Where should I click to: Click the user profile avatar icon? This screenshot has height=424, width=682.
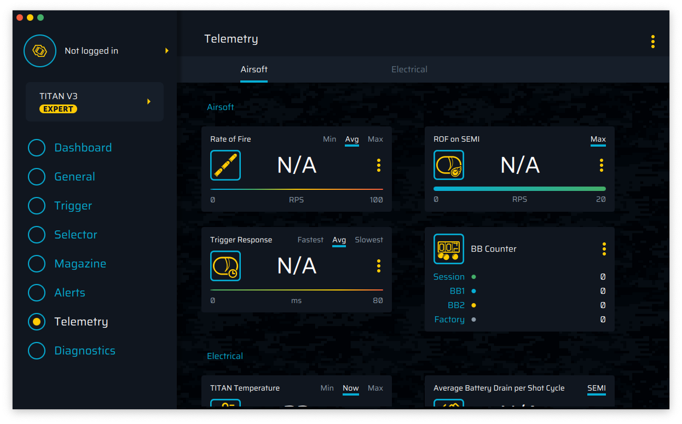pos(40,51)
